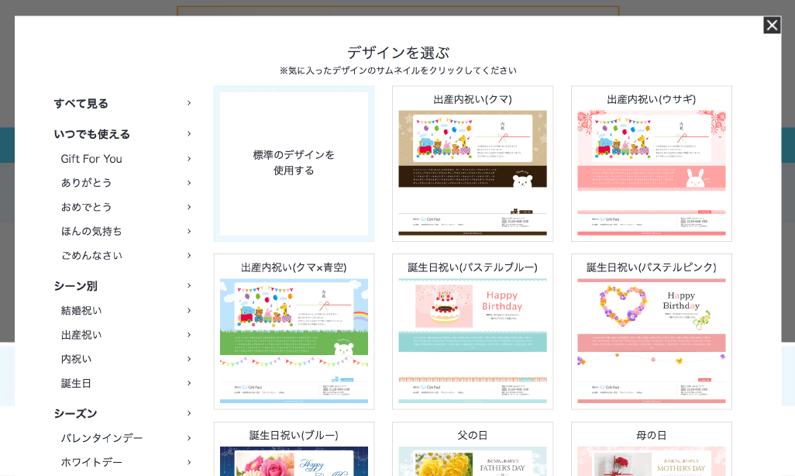
Task: Click chevron arrow next to シーン別
Action: pos(188,285)
